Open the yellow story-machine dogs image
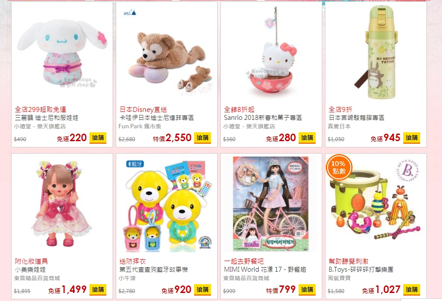The image size is (442, 301). point(166,204)
